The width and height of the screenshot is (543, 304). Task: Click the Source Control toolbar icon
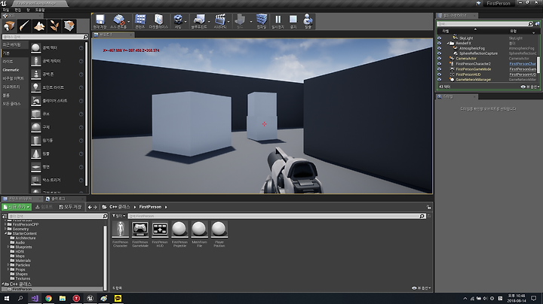[118, 21]
